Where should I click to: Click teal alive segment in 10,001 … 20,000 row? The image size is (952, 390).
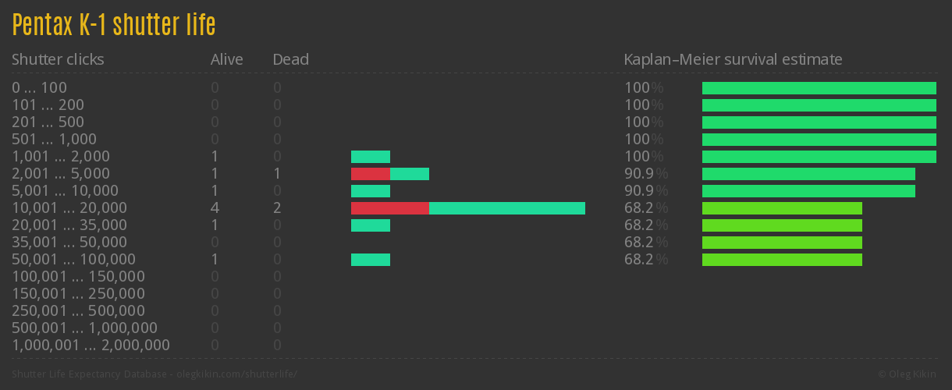(506, 208)
